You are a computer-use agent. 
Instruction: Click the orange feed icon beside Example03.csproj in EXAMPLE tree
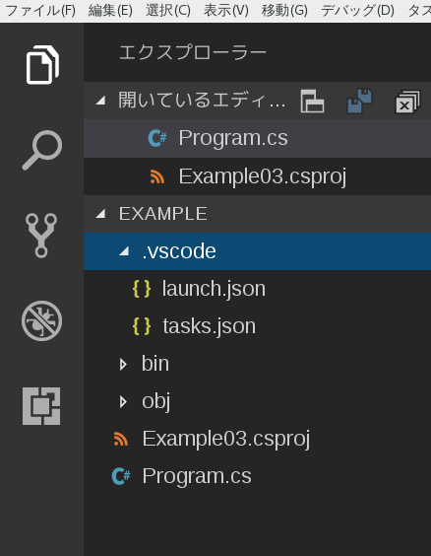(x=121, y=439)
